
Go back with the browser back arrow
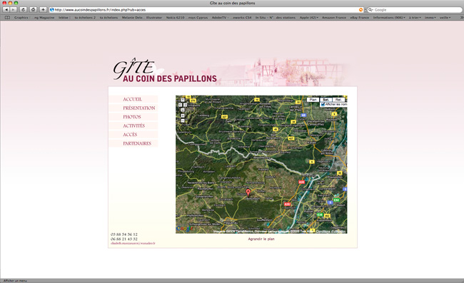6,10
